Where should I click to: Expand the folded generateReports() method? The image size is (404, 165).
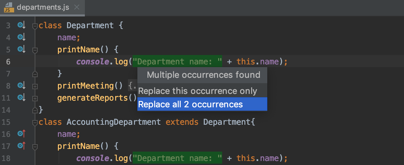tap(34, 98)
